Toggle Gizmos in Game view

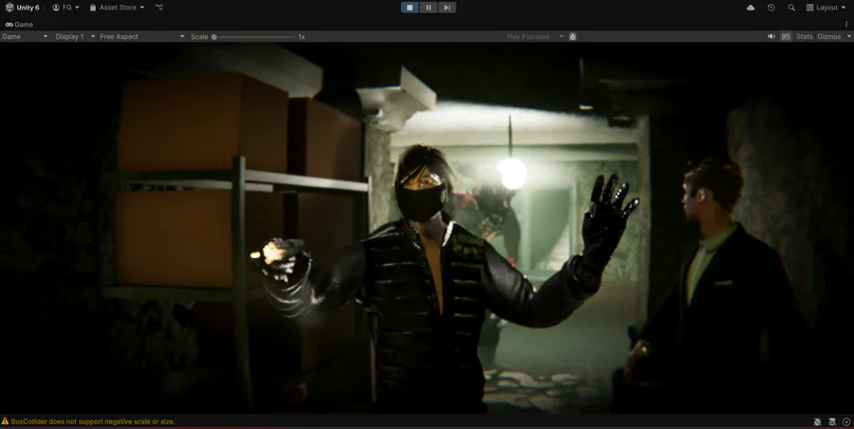pyautogui.click(x=829, y=36)
